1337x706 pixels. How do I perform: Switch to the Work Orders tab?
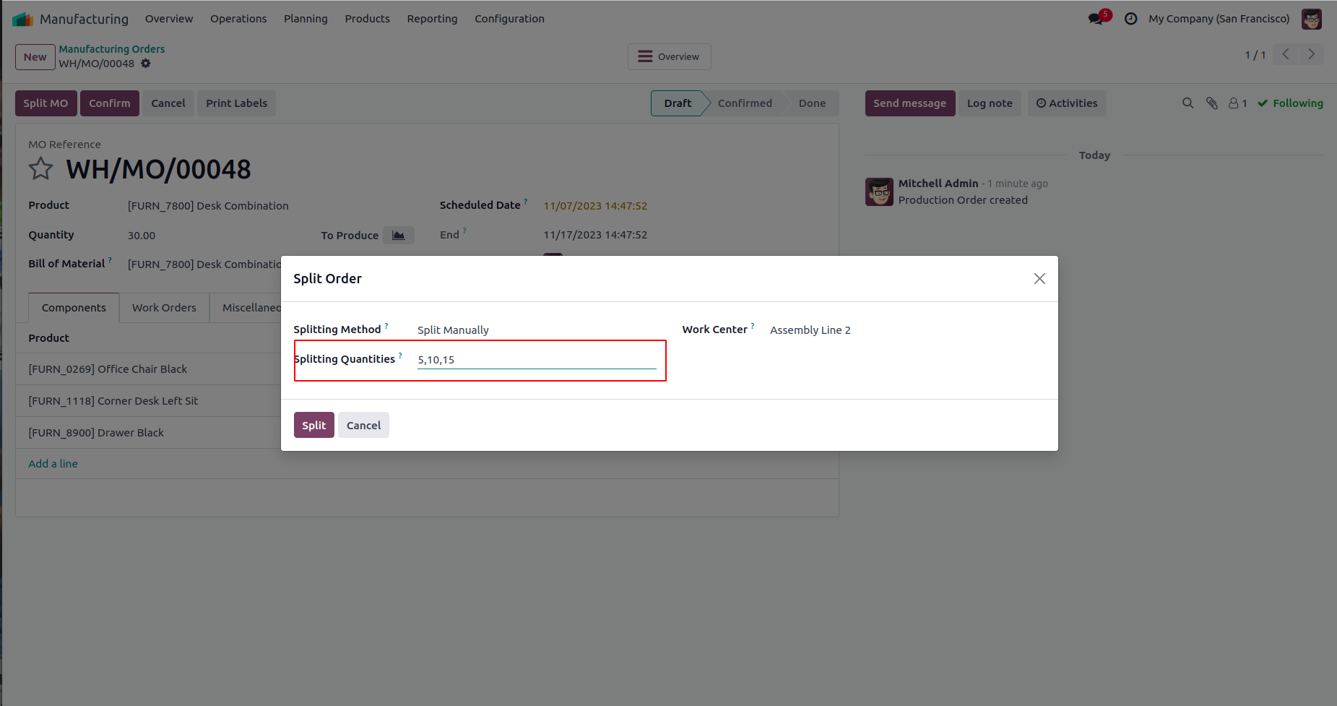coord(164,308)
